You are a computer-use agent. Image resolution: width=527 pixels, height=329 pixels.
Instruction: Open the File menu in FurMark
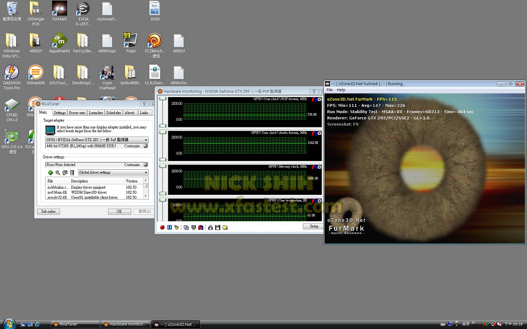[330, 90]
